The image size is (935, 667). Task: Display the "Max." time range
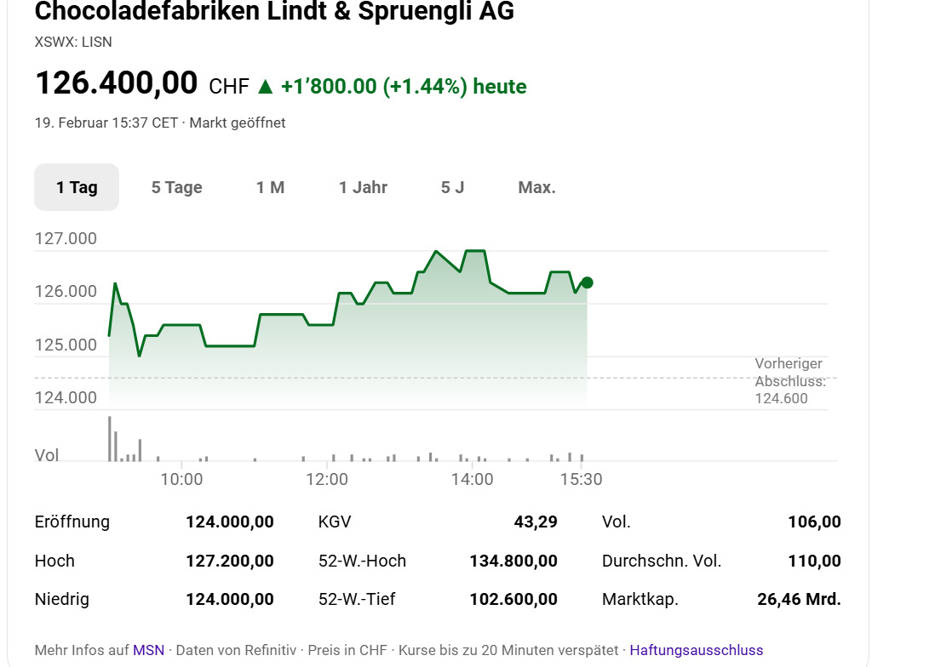536,187
